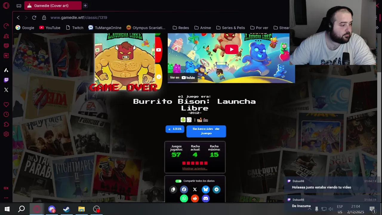Share result on Telegram
The width and height of the screenshot is (382, 215).
(x=216, y=189)
